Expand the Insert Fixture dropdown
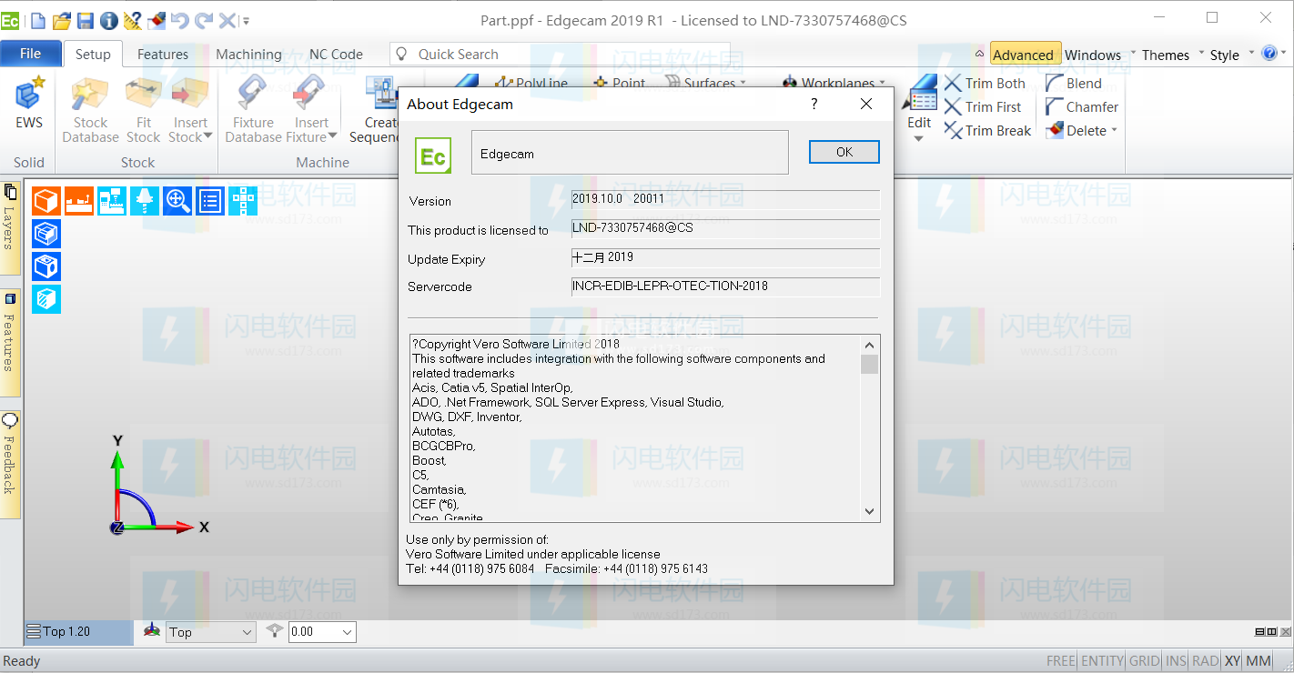Viewport: 1294px width, 673px height. (331, 137)
